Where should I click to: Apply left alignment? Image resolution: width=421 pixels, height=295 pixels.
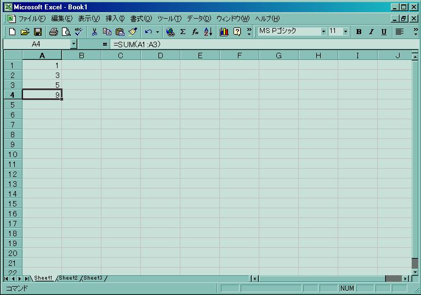pyautogui.click(x=400, y=32)
